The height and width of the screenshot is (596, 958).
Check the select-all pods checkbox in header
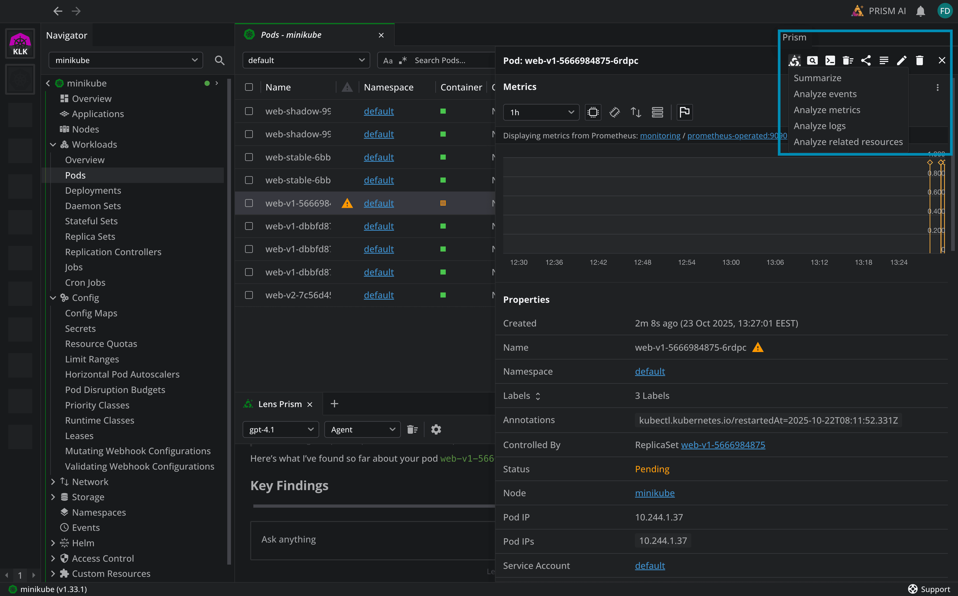pyautogui.click(x=249, y=87)
